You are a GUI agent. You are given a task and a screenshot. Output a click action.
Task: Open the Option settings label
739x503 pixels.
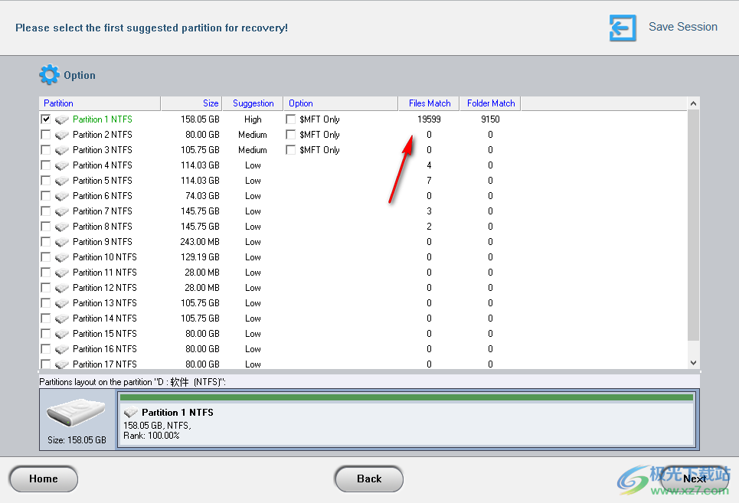pyautogui.click(x=80, y=75)
